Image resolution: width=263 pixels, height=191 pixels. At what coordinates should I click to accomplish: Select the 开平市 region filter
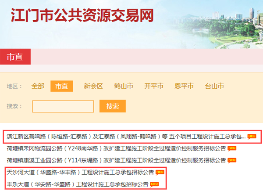[x=154, y=86]
